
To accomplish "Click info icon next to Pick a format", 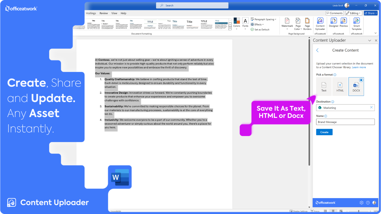I will pyautogui.click(x=335, y=75).
